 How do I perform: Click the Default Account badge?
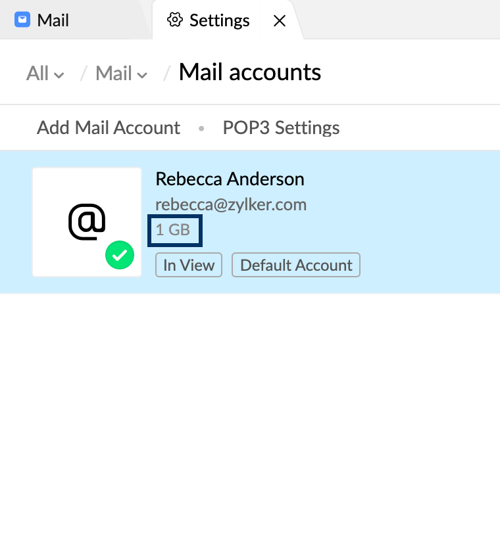(x=296, y=265)
